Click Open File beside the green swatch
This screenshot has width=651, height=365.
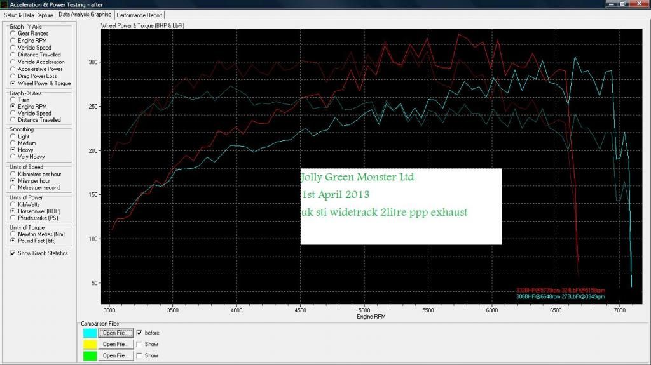tap(116, 355)
